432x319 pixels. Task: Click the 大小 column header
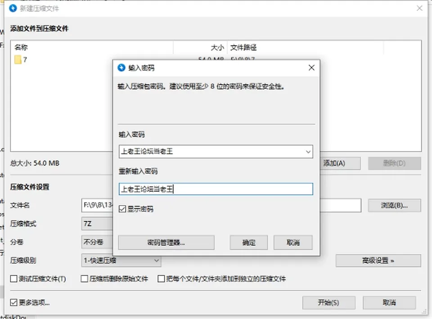pyautogui.click(x=200, y=47)
